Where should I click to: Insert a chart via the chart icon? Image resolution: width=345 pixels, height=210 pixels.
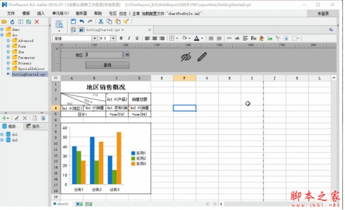pos(262,38)
